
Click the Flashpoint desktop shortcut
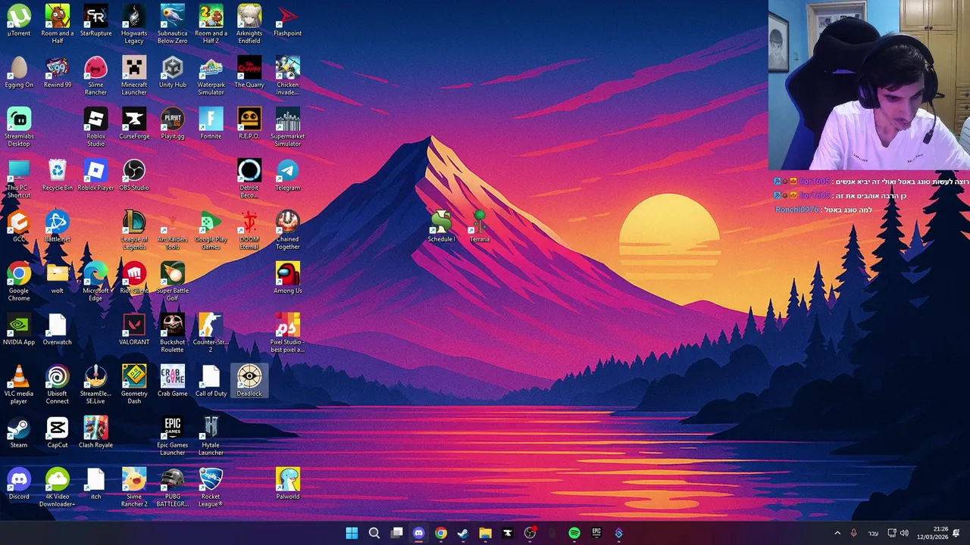287,20
